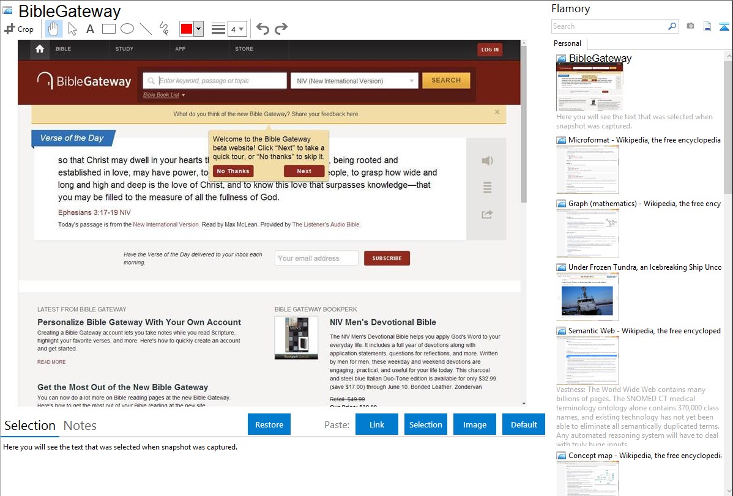Click the yellow SEARCH button
This screenshot has width=733, height=496.
click(446, 80)
